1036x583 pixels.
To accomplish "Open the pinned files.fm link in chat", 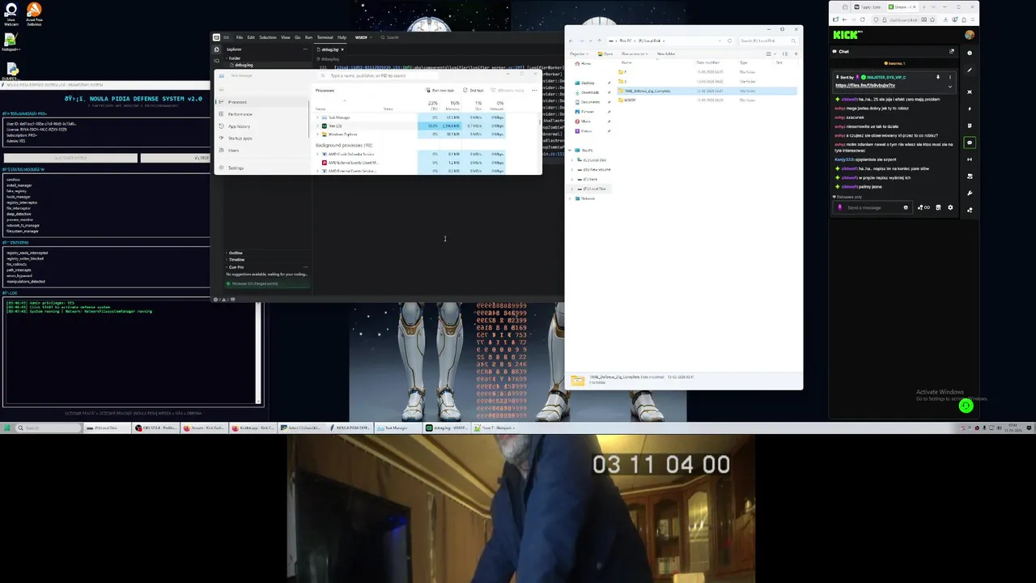I will pos(865,85).
